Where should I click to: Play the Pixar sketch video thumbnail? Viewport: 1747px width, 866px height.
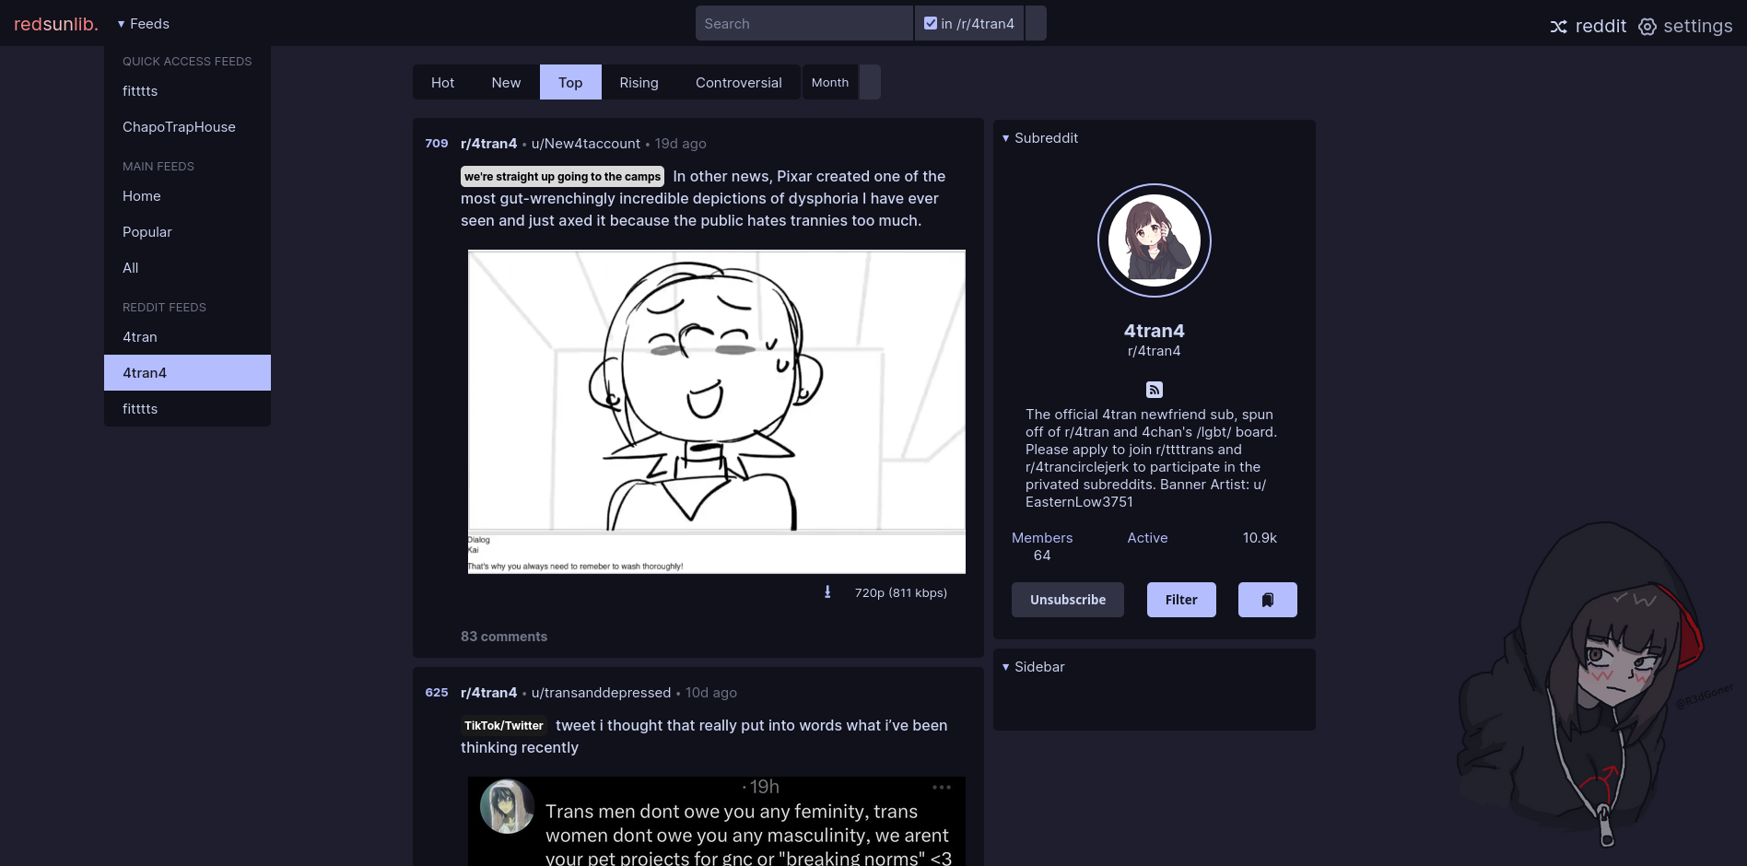click(x=717, y=412)
